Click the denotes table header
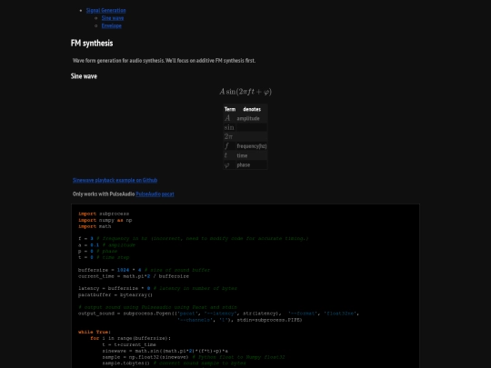The image size is (491, 368). [x=252, y=109]
